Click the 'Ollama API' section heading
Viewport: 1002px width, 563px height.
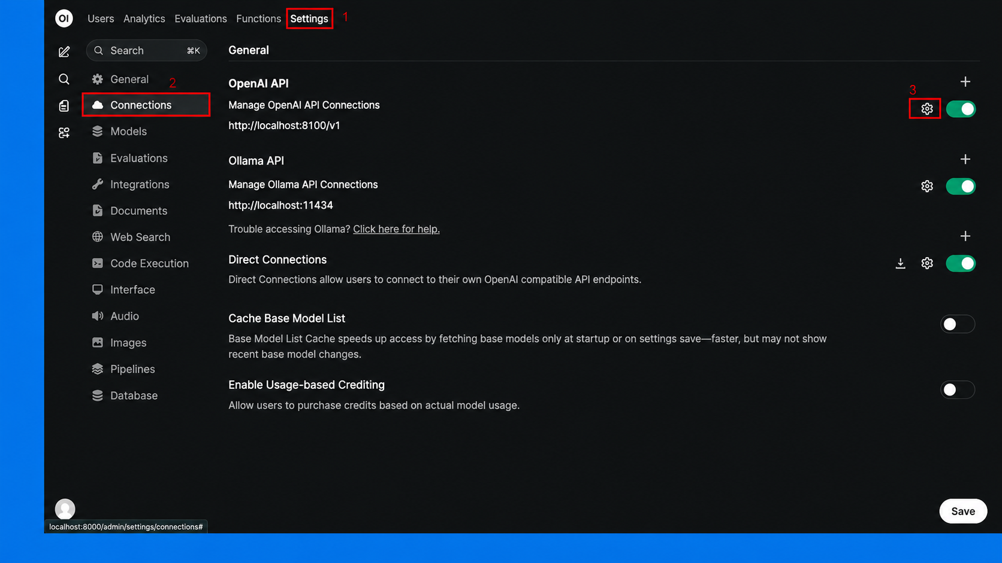pyautogui.click(x=256, y=160)
